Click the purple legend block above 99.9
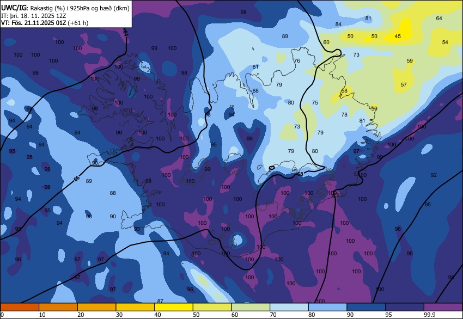 tap(443, 307)
